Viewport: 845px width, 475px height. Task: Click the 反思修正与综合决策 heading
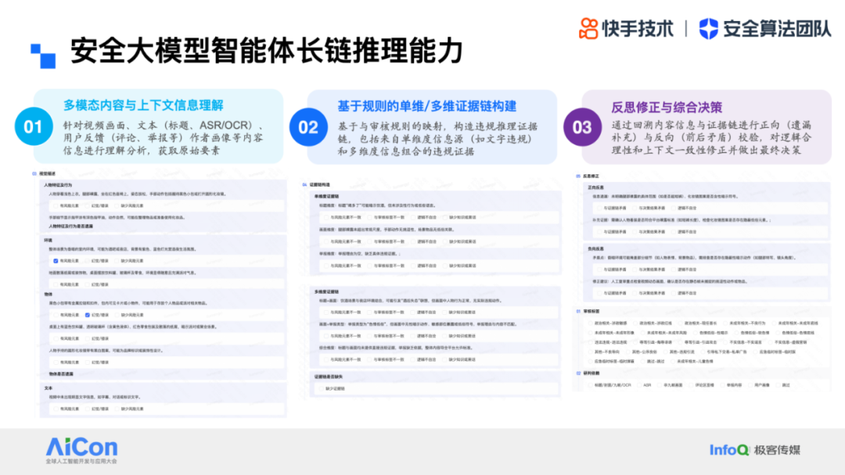(667, 107)
